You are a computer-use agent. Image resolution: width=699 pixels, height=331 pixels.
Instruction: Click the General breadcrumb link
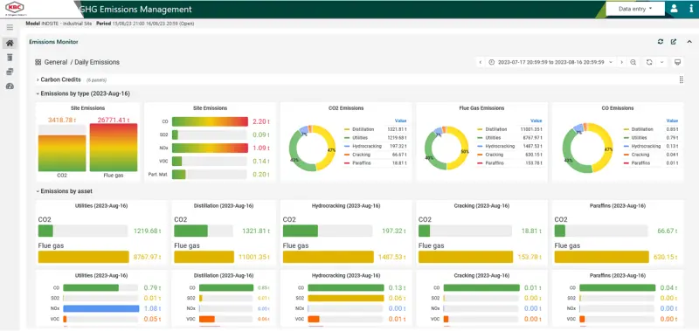pos(56,62)
